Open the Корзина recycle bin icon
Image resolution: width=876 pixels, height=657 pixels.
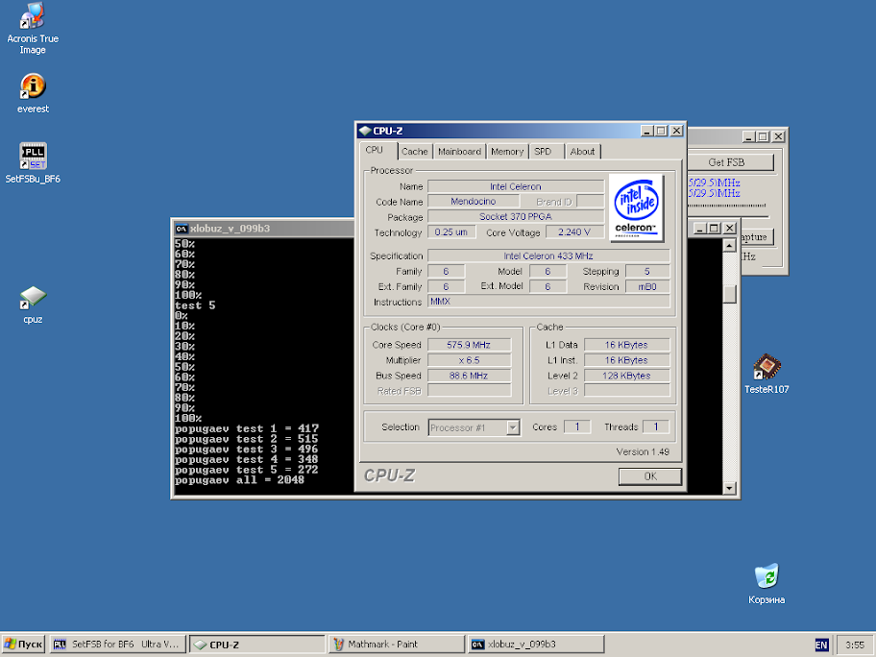coord(766,584)
